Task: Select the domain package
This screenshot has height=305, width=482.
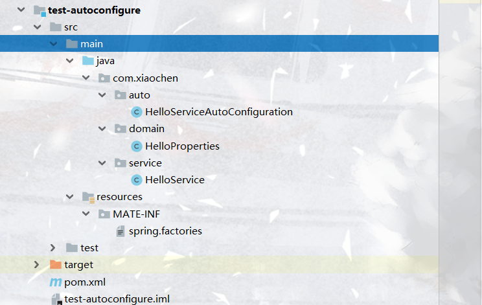Action: (146, 129)
